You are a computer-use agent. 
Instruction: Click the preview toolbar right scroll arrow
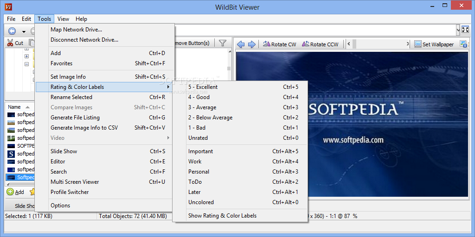coord(408,44)
